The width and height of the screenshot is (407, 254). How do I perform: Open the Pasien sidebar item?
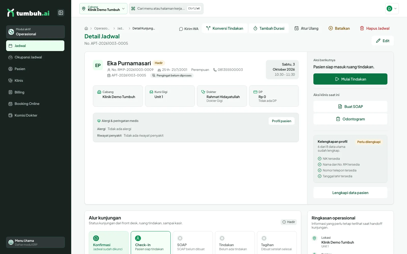(x=35, y=69)
